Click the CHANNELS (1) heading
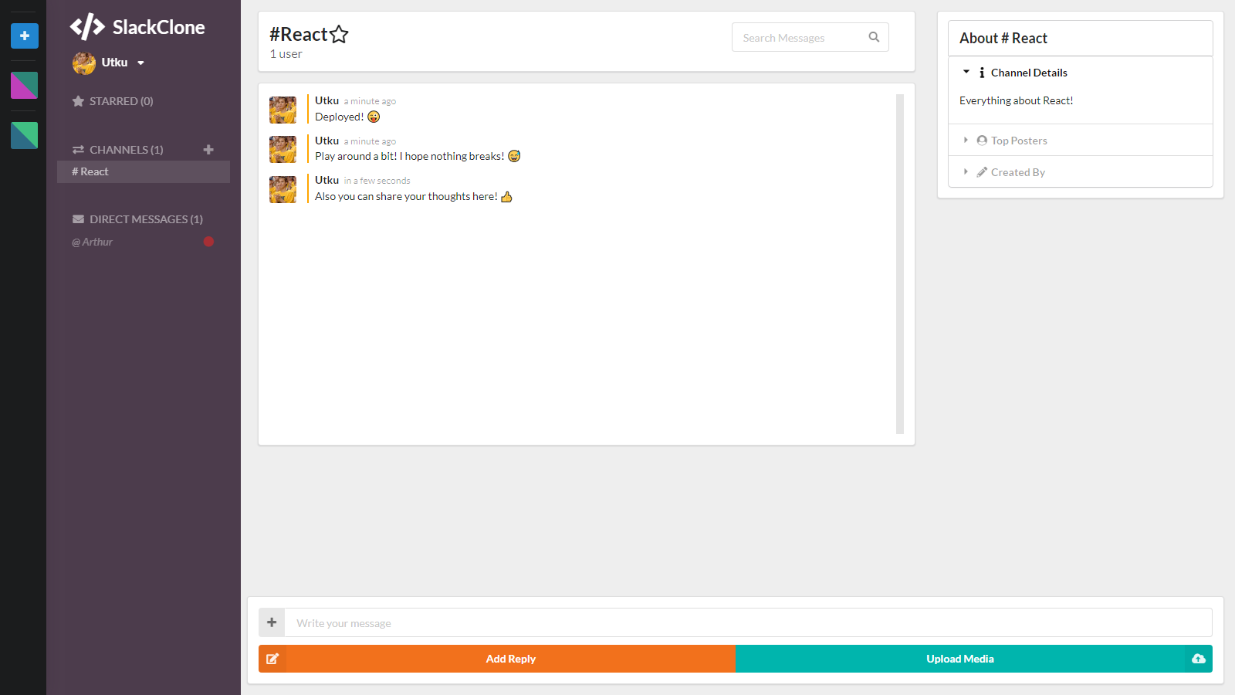1235x695 pixels. click(x=127, y=150)
